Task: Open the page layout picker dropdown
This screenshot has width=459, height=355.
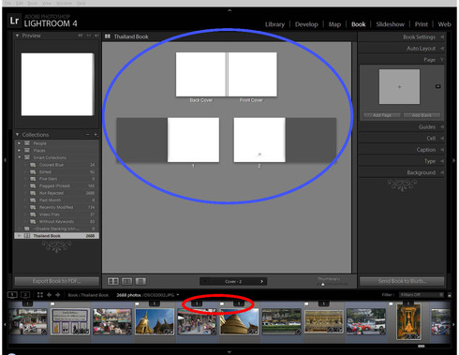Action: [x=438, y=86]
